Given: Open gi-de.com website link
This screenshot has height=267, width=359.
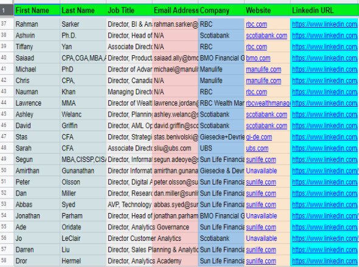Looking at the screenshot, I should point(259,137).
